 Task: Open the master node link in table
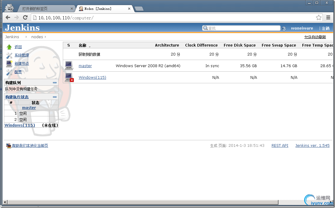tap(85, 66)
